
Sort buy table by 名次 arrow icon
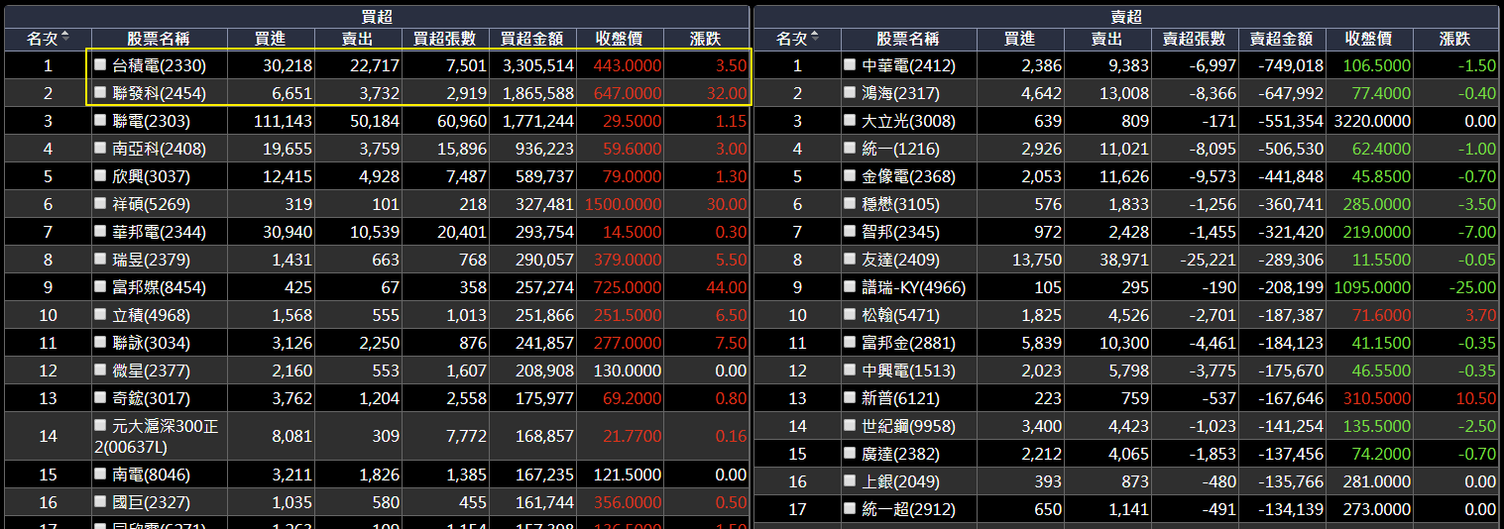(65, 39)
